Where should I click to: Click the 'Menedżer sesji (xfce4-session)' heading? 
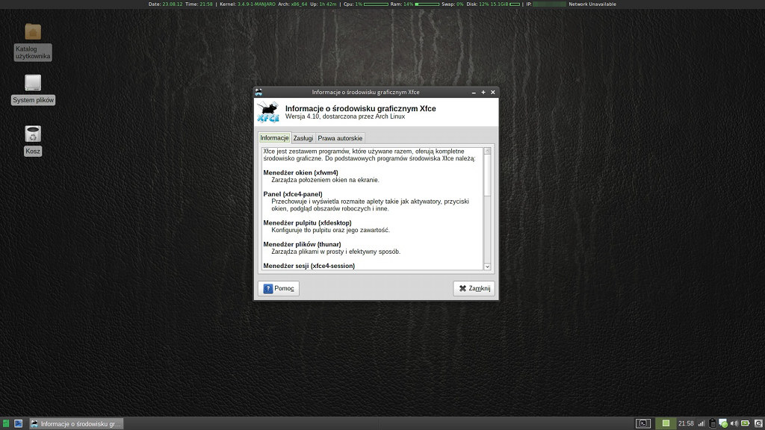pyautogui.click(x=309, y=266)
